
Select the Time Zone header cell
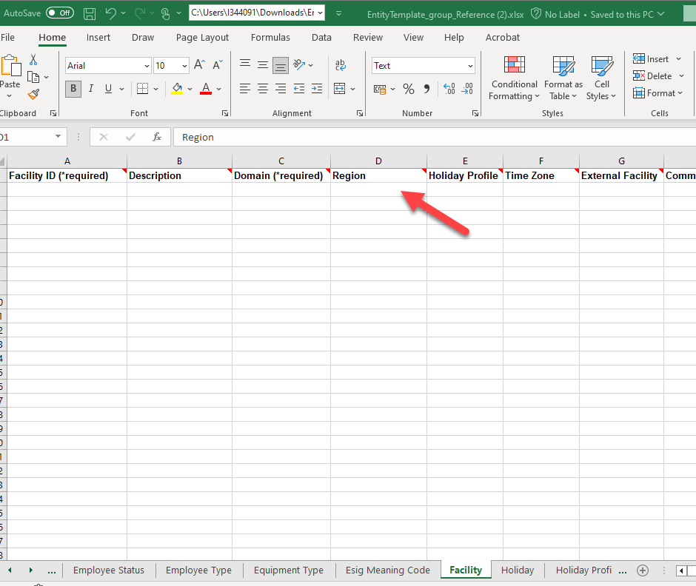(x=541, y=175)
